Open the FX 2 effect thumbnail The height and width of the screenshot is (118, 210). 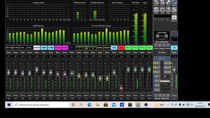[165, 81]
